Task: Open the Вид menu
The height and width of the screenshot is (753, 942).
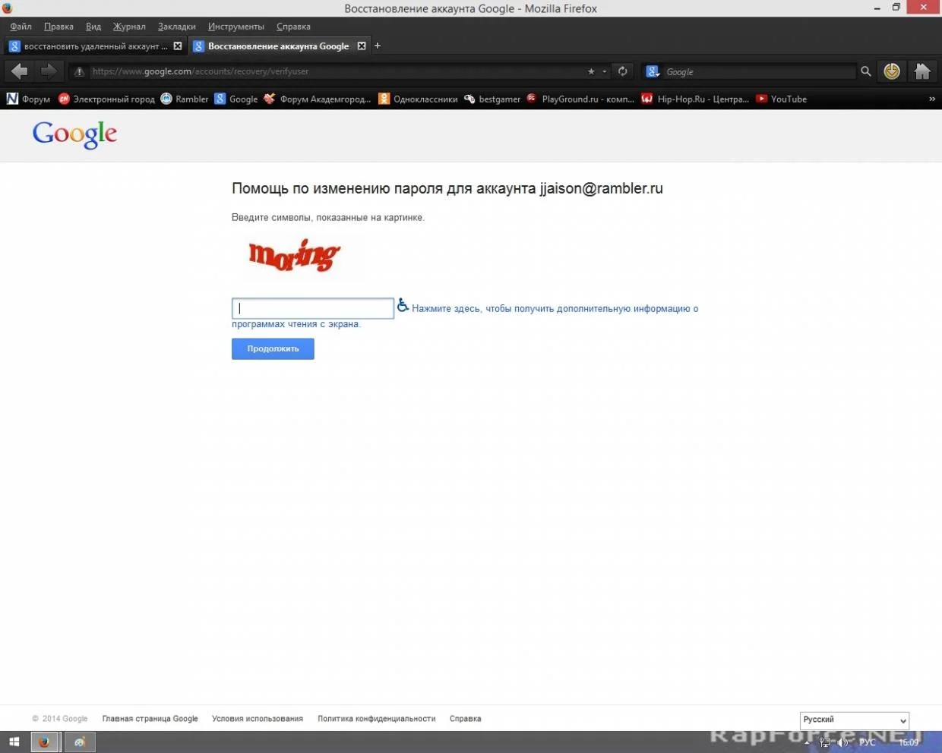Action: pyautogui.click(x=93, y=27)
